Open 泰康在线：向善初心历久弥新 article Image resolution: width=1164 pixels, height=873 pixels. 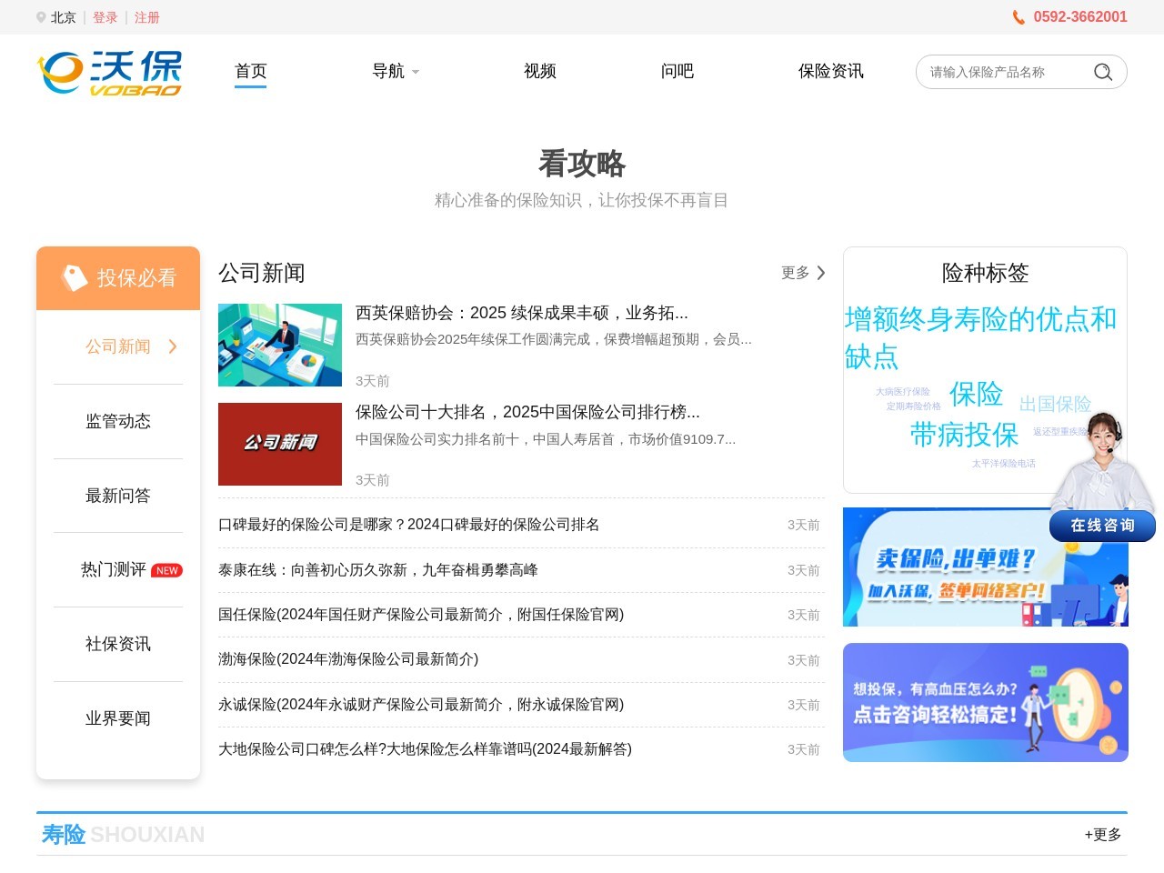(x=378, y=570)
